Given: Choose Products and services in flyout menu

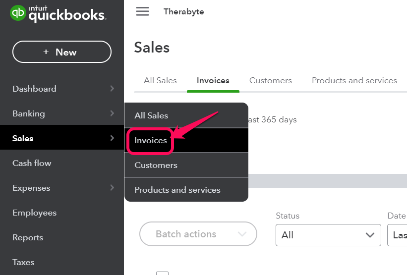Looking at the screenshot, I should pos(186,190).
